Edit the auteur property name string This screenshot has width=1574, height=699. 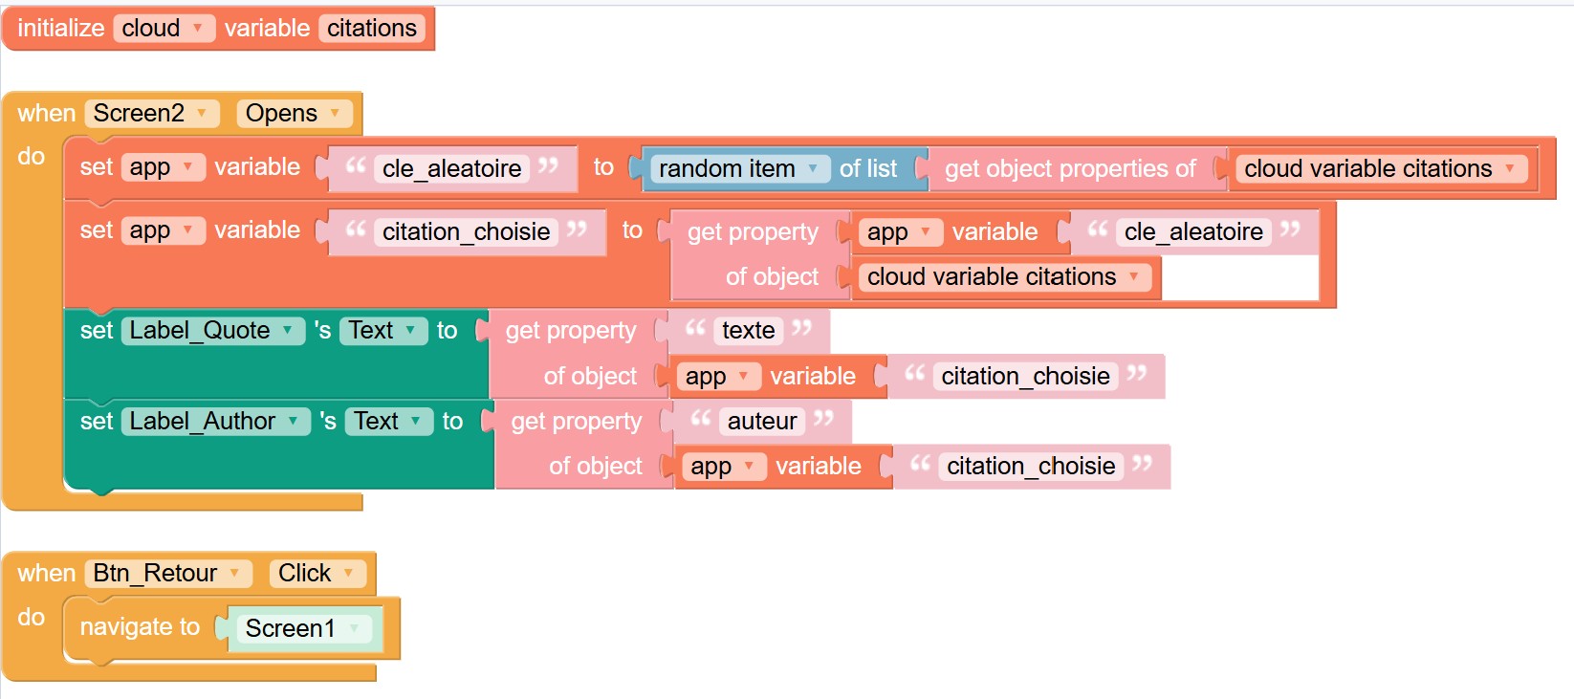760,421
